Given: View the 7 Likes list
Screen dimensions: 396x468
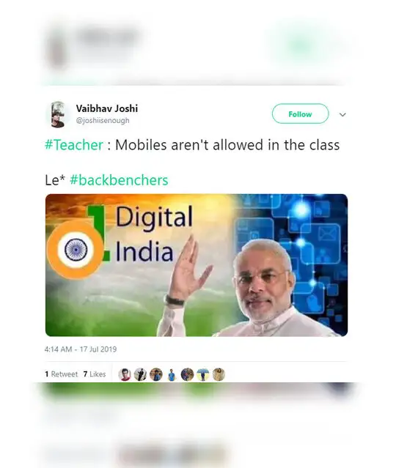Looking at the screenshot, I should pos(95,374).
